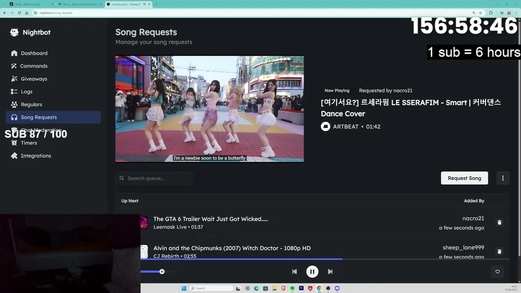Screen dimensions: 521x293
Task: Click the taskbar Search box
Action: point(212,288)
